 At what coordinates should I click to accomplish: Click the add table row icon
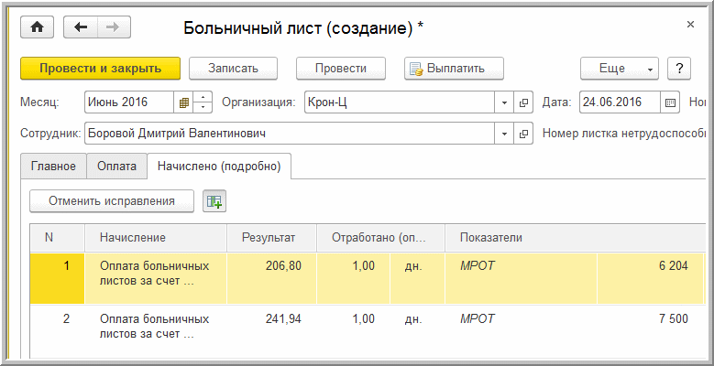214,201
